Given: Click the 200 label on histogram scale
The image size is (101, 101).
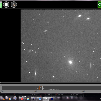Looking at the screenshot, I should click(x=2, y=91).
